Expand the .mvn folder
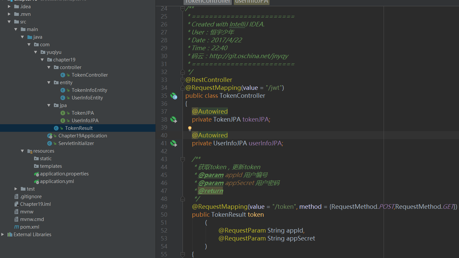 [x=9, y=14]
